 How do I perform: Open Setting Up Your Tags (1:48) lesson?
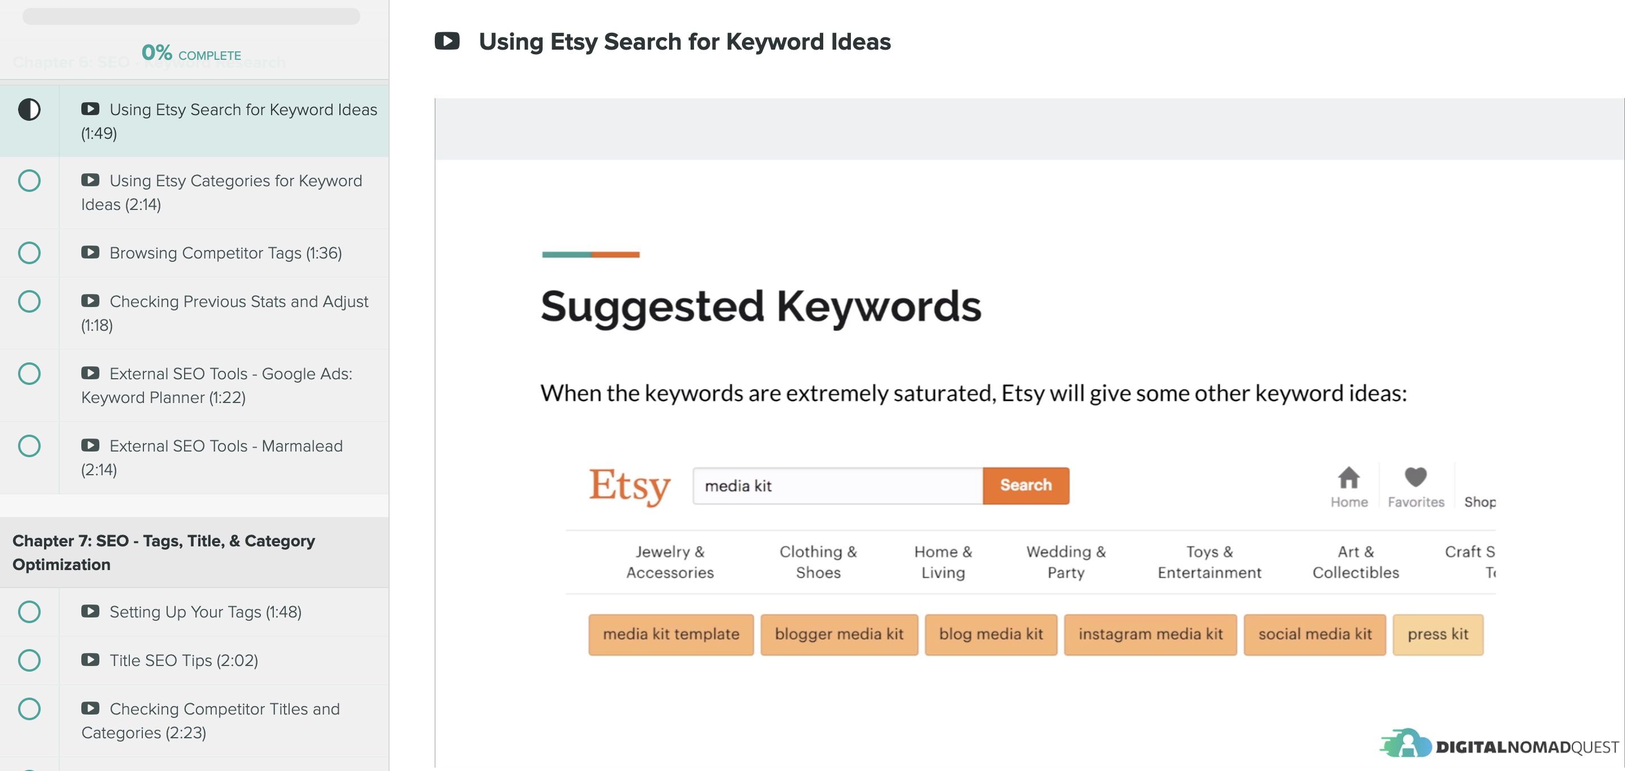point(194,611)
